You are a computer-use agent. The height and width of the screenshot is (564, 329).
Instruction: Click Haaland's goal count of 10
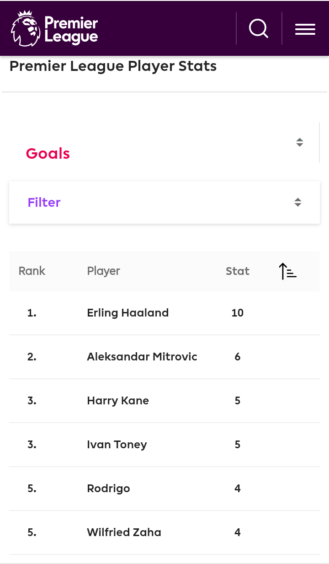pyautogui.click(x=238, y=313)
